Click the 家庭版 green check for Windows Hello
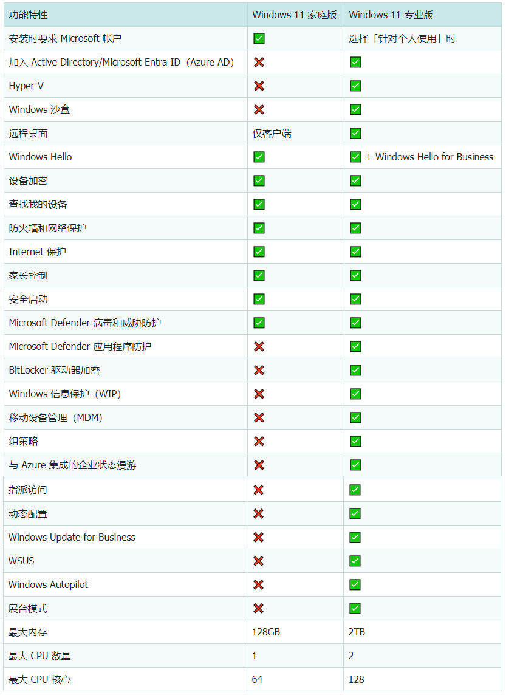 (x=259, y=157)
